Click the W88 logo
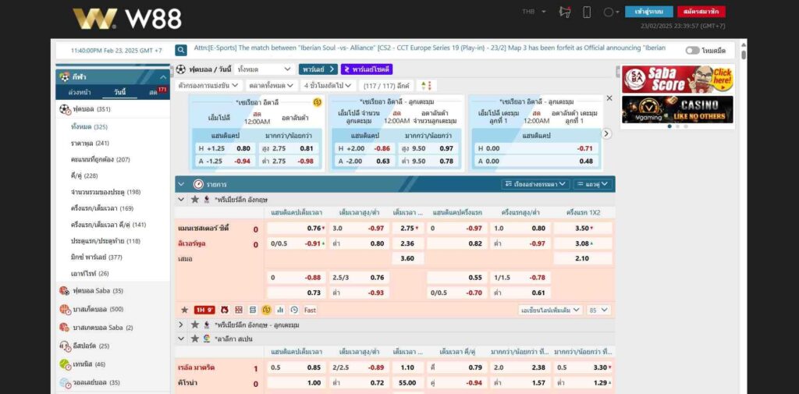 [127, 19]
